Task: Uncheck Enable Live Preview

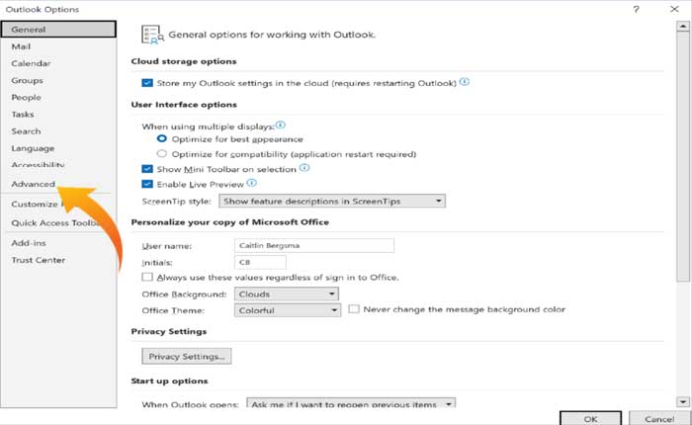Action: 148,184
